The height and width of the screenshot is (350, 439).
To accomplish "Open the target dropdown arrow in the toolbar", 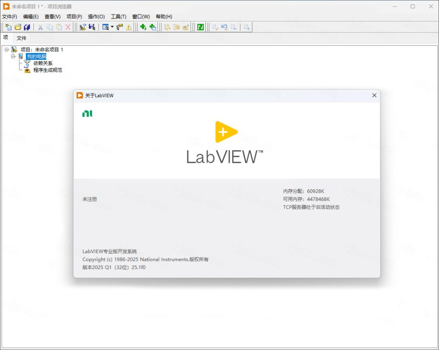I will pyautogui.click(x=112, y=27).
